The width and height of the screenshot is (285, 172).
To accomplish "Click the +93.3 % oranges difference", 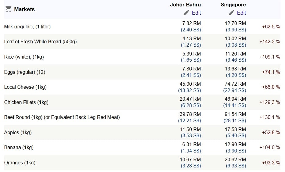I will pos(271,163).
